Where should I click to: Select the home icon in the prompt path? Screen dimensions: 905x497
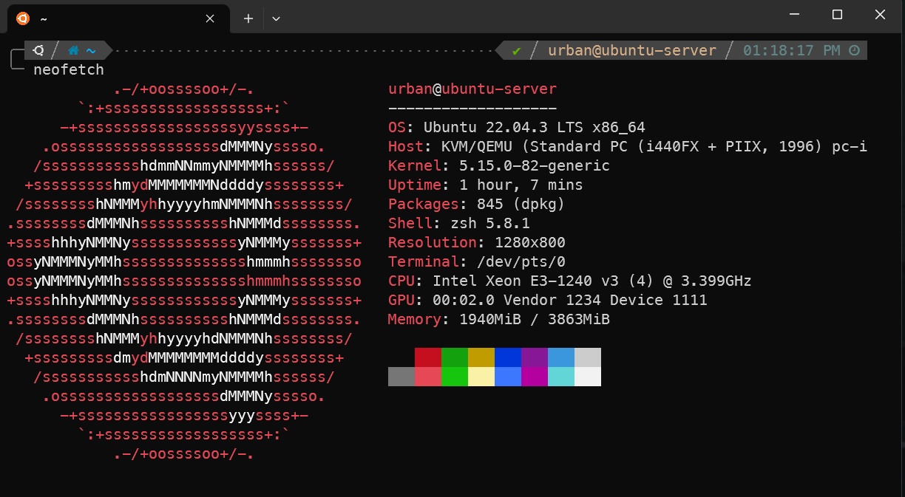(72, 50)
